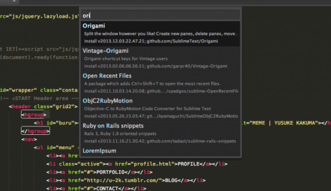Viewport: 331px width, 191px height.
Task: Click the kyamaguchi/SublimeObjC2RubyMotion install line
Action: tap(161, 116)
